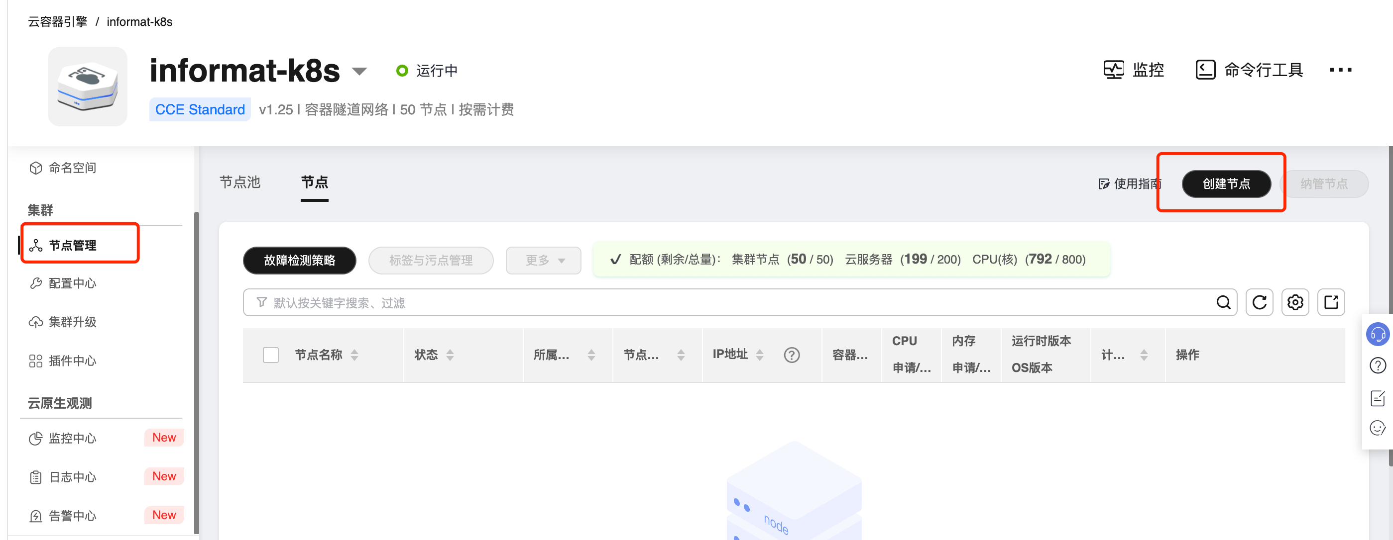Click the search magnifier icon
The width and height of the screenshot is (1393, 540).
1223,302
